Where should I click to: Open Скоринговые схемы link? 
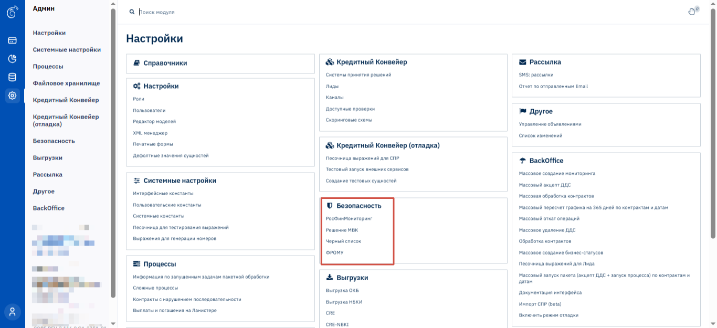coord(349,120)
